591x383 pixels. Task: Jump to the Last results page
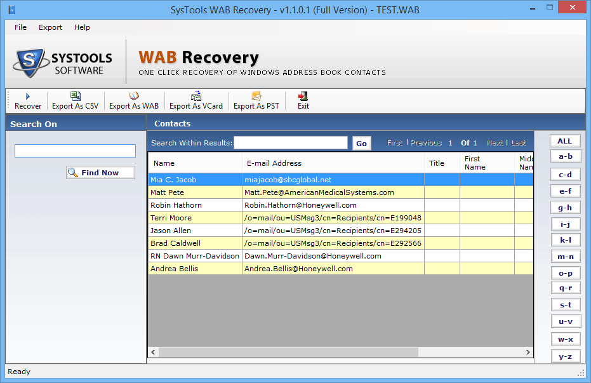tap(519, 142)
